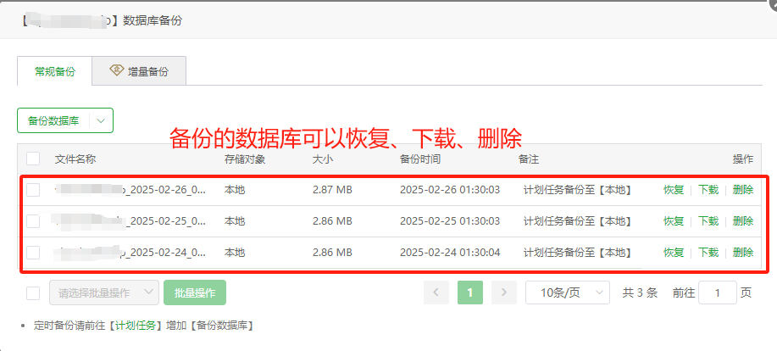Viewport: 777px width, 351px height.
Task: Select the 常规备份 tab
Action: click(x=54, y=71)
